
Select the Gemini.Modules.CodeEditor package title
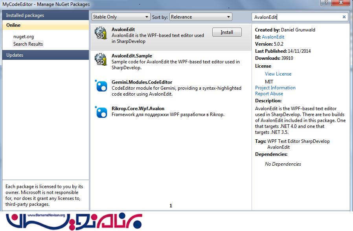[142, 82]
